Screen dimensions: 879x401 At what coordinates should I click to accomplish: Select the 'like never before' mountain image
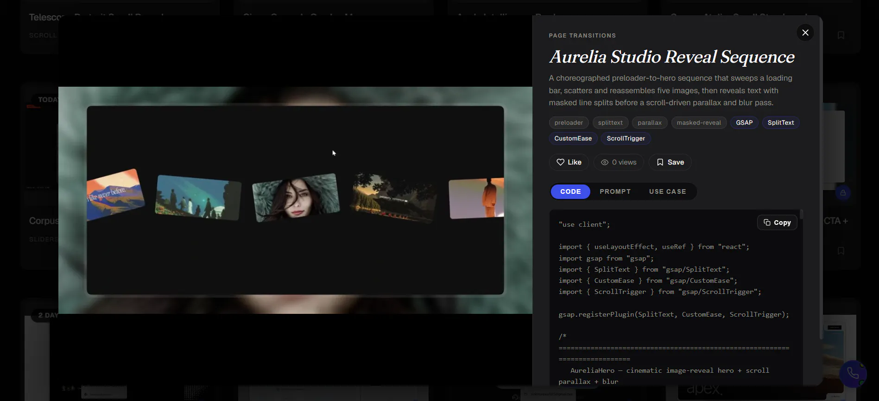pos(115,195)
